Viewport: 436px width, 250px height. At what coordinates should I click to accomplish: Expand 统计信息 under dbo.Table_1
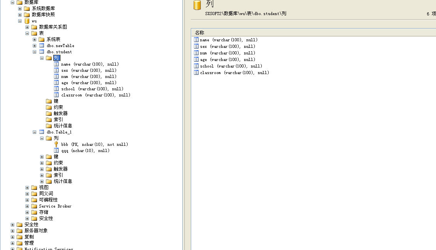tap(42, 181)
